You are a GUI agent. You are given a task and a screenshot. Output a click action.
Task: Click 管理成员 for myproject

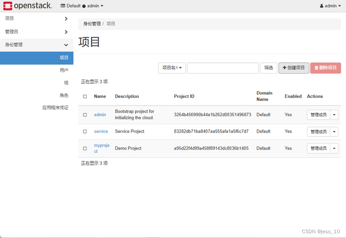tap(318, 149)
